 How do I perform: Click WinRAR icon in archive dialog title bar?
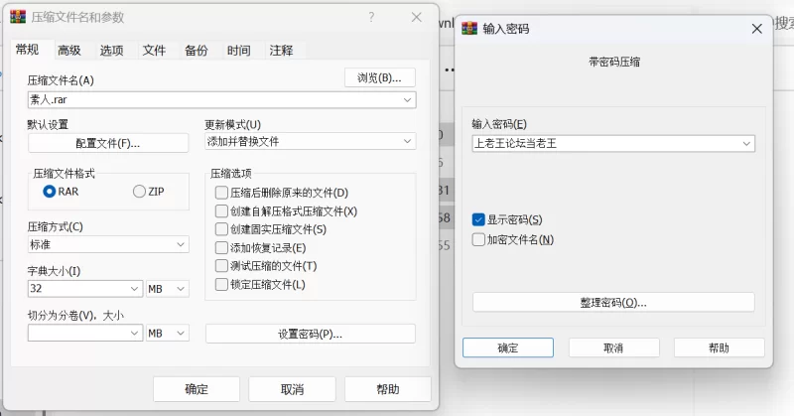pyautogui.click(x=18, y=18)
